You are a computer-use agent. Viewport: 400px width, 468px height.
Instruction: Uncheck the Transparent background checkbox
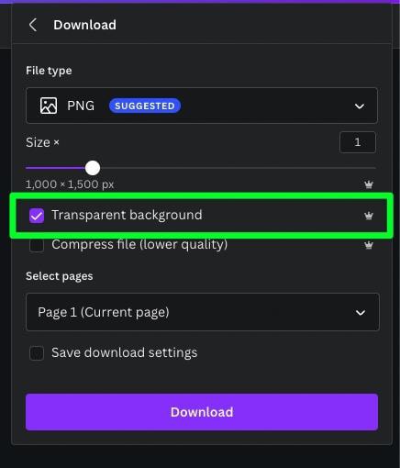click(37, 216)
